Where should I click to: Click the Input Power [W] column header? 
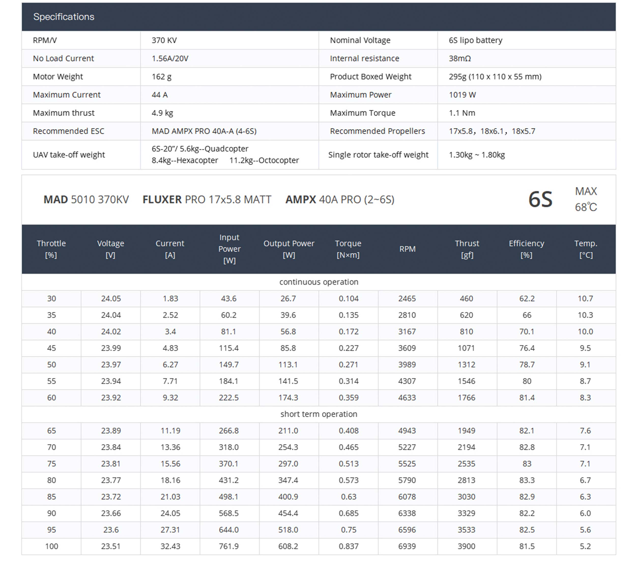[x=229, y=249]
